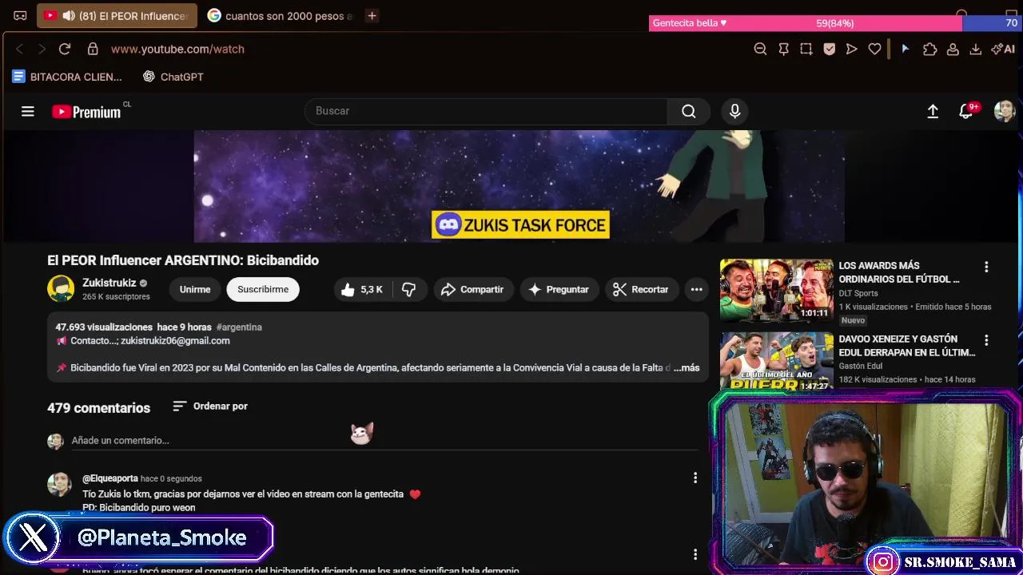Switch to 'cuantos son 2000 pesos' tab
1023x575 pixels.
pyautogui.click(x=280, y=16)
